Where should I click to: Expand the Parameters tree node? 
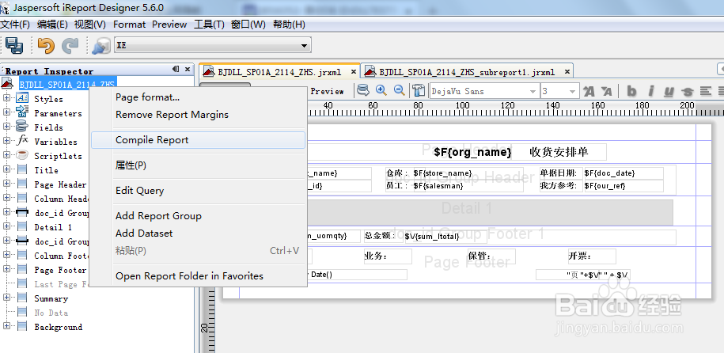[6, 112]
